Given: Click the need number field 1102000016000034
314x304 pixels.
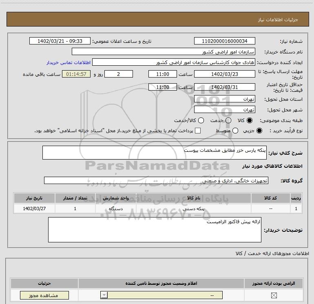Looking at the screenshot, I should pos(224,41).
